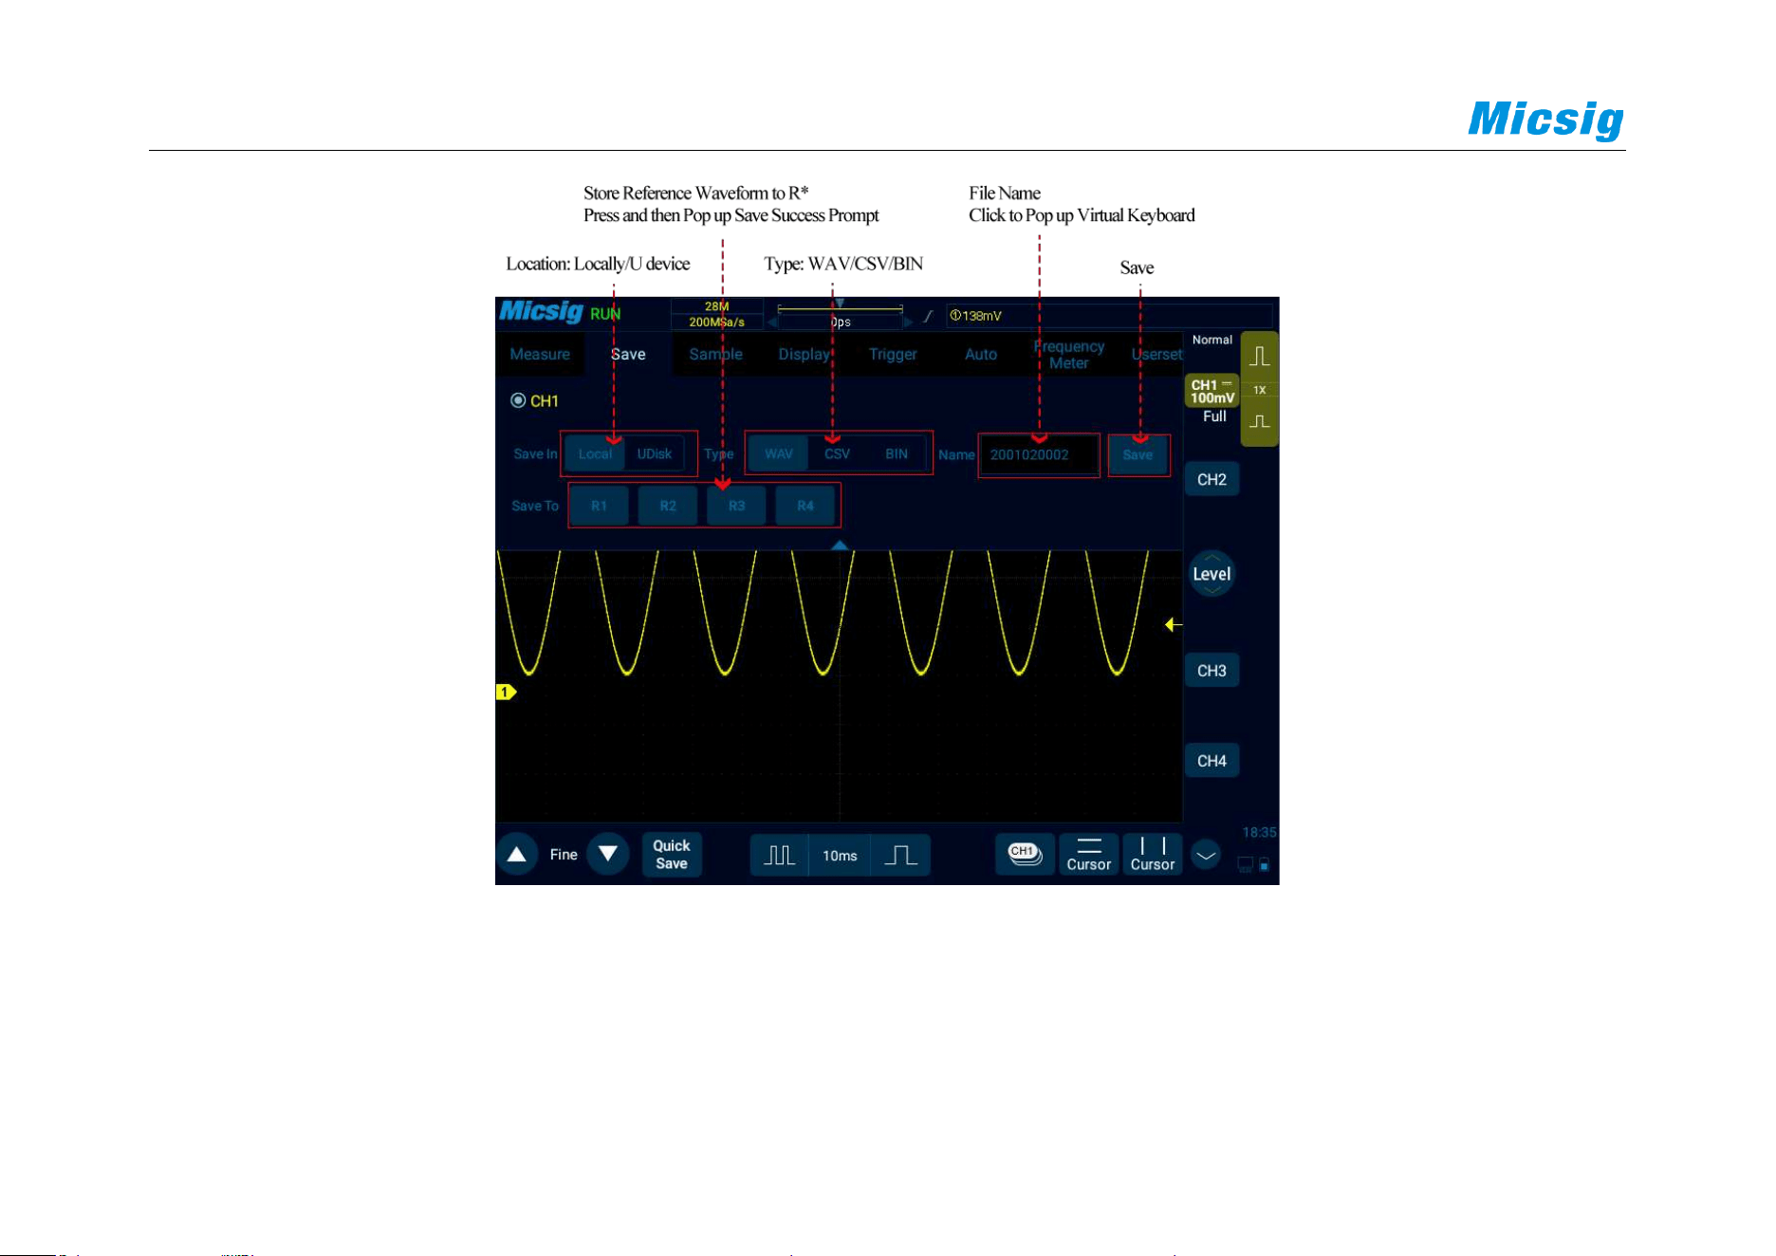Enable the vertical Cursor

point(1153,855)
